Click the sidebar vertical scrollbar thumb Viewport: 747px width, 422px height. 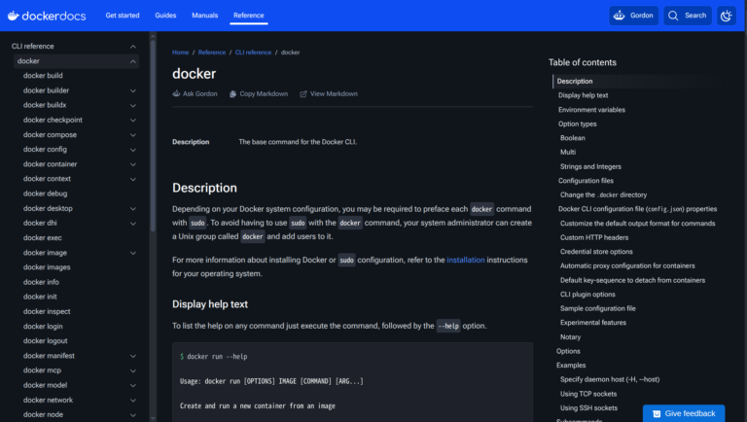tap(153, 136)
